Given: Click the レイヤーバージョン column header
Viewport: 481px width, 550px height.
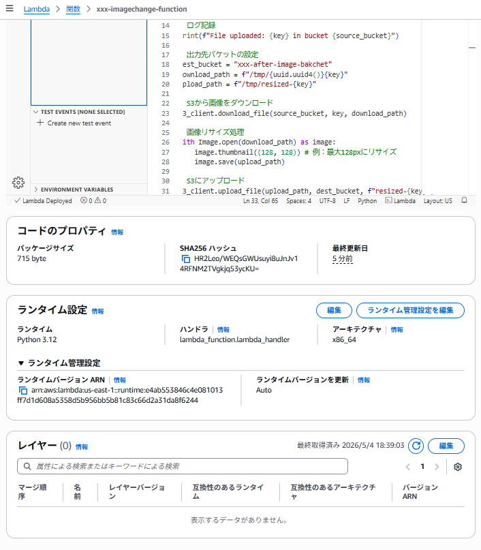Looking at the screenshot, I should click(x=137, y=492).
